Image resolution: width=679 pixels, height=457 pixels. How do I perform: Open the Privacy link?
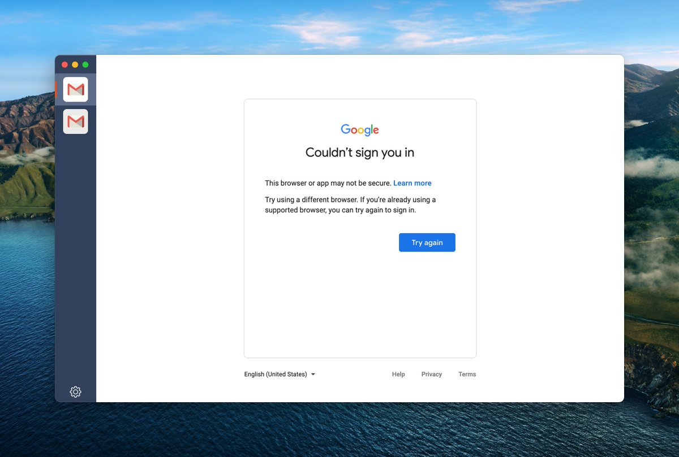click(x=432, y=374)
